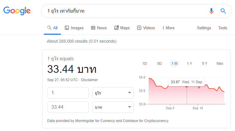Select the Max chart range
The width and height of the screenshot is (235, 131).
click(220, 63)
